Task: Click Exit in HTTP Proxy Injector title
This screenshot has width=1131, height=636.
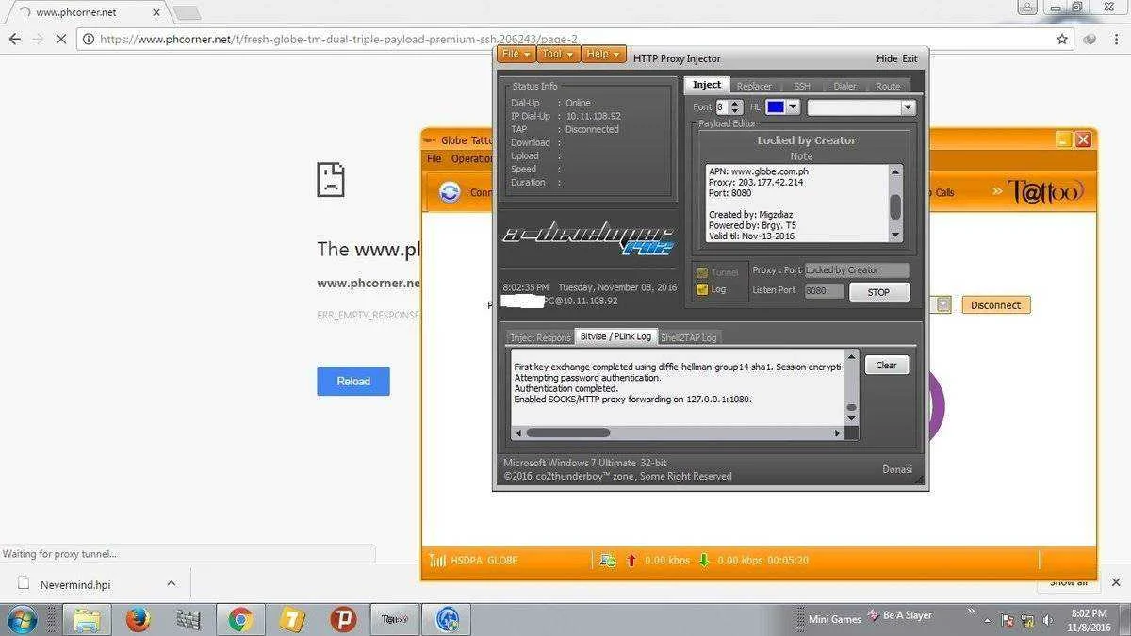Action: tap(910, 58)
